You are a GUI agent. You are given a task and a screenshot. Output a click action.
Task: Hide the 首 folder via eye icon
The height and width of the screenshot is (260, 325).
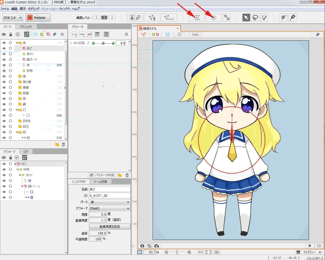pos(4,76)
